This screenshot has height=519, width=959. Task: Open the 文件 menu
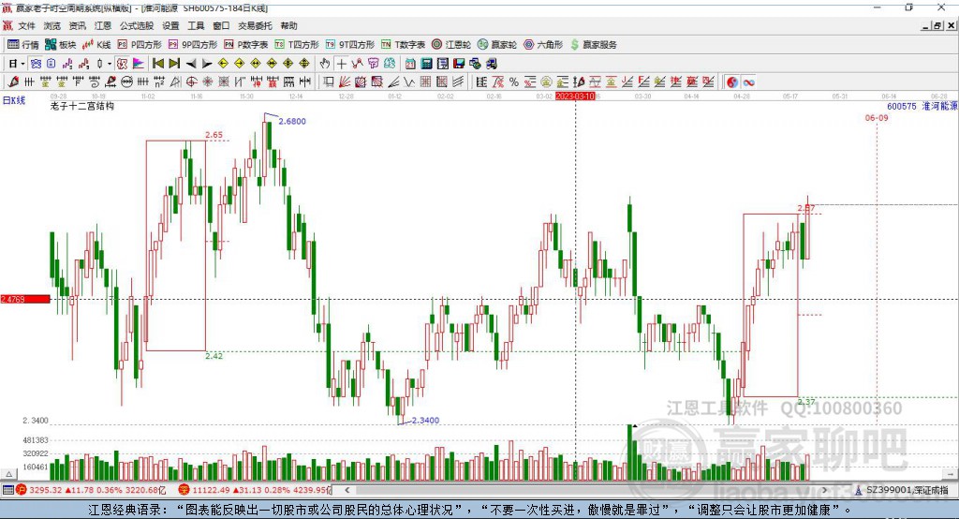coord(26,25)
